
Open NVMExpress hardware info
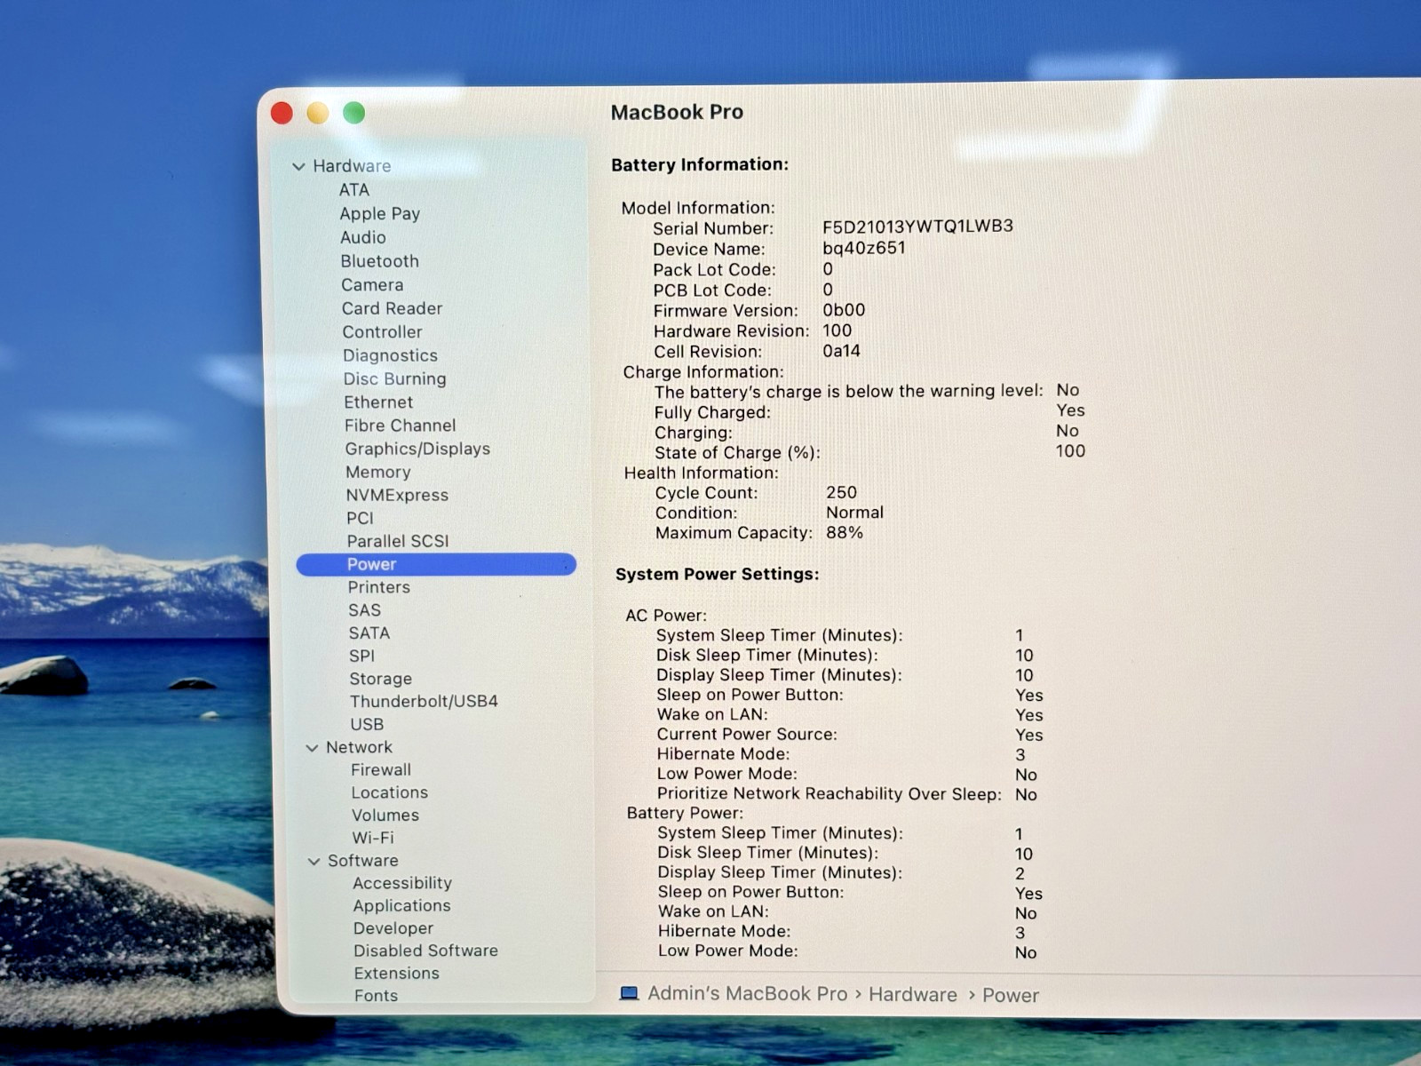397,495
